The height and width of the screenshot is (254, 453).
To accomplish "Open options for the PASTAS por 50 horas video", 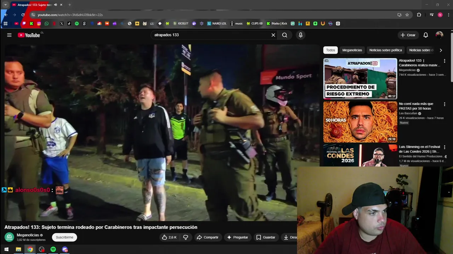I will [445, 104].
